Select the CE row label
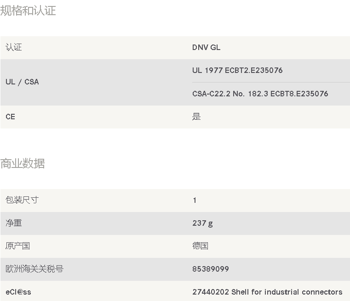 tap(10, 117)
